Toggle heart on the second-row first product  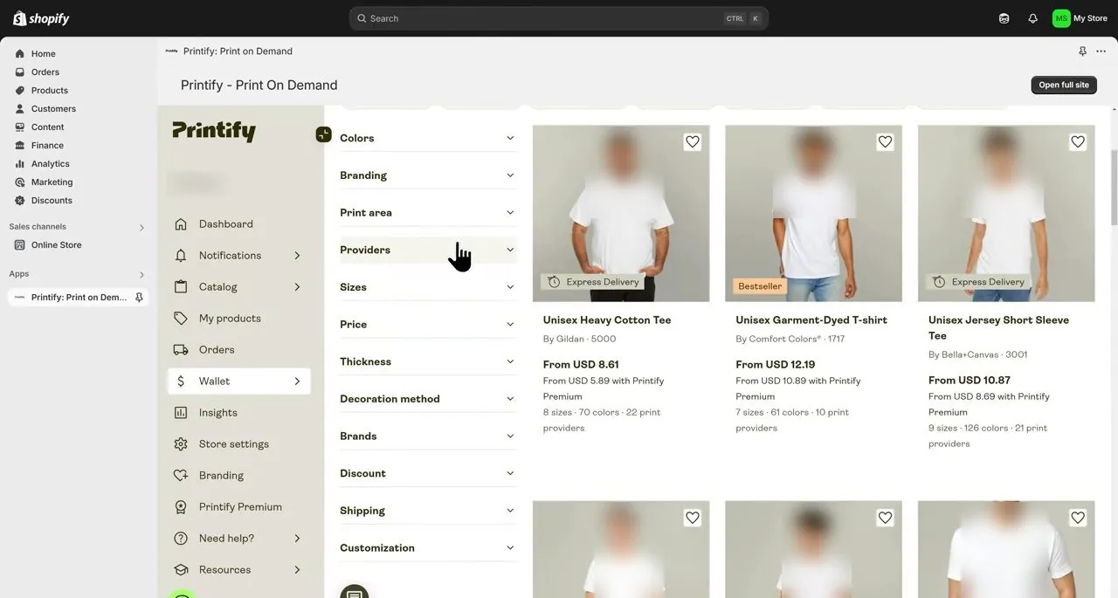coord(693,518)
